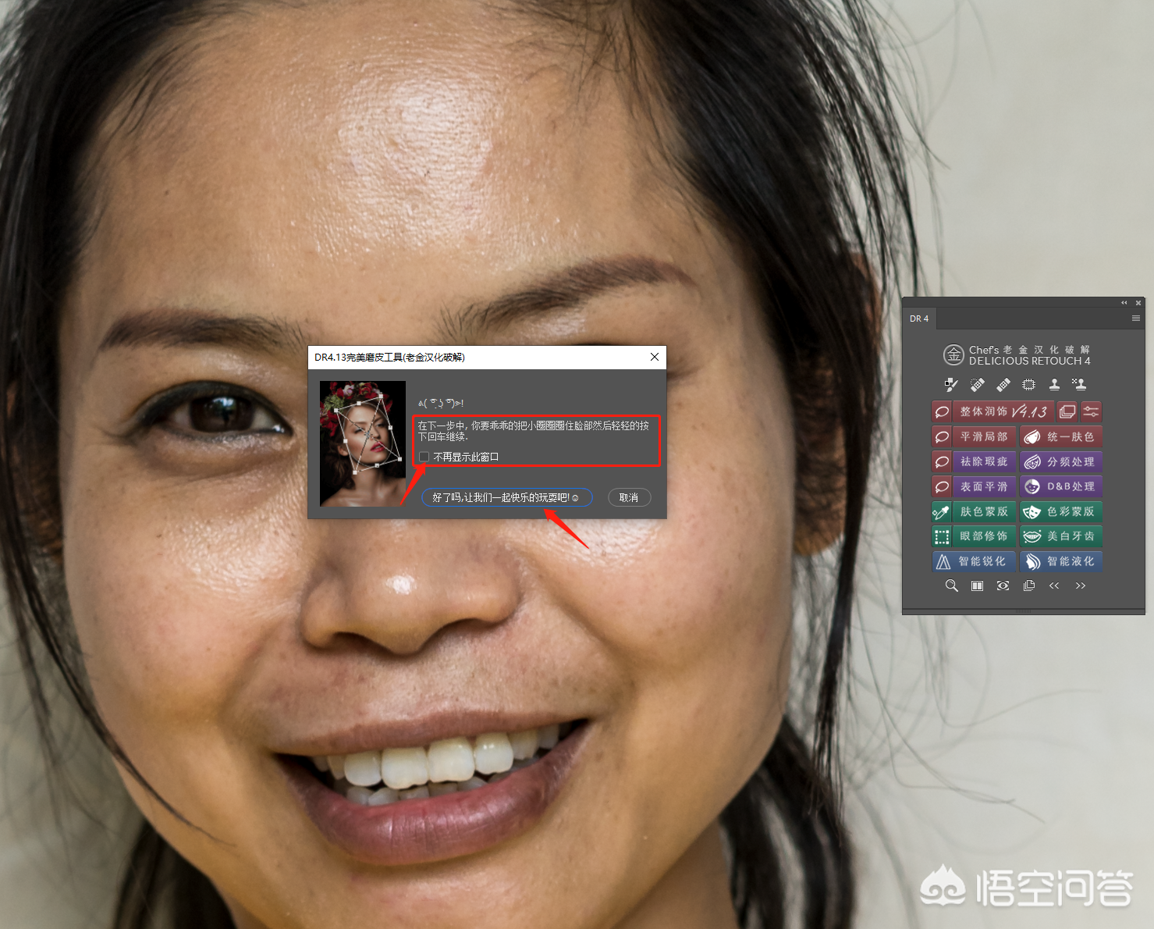Open the DR 4 panel flyout menu
1154x929 pixels.
click(x=1135, y=319)
